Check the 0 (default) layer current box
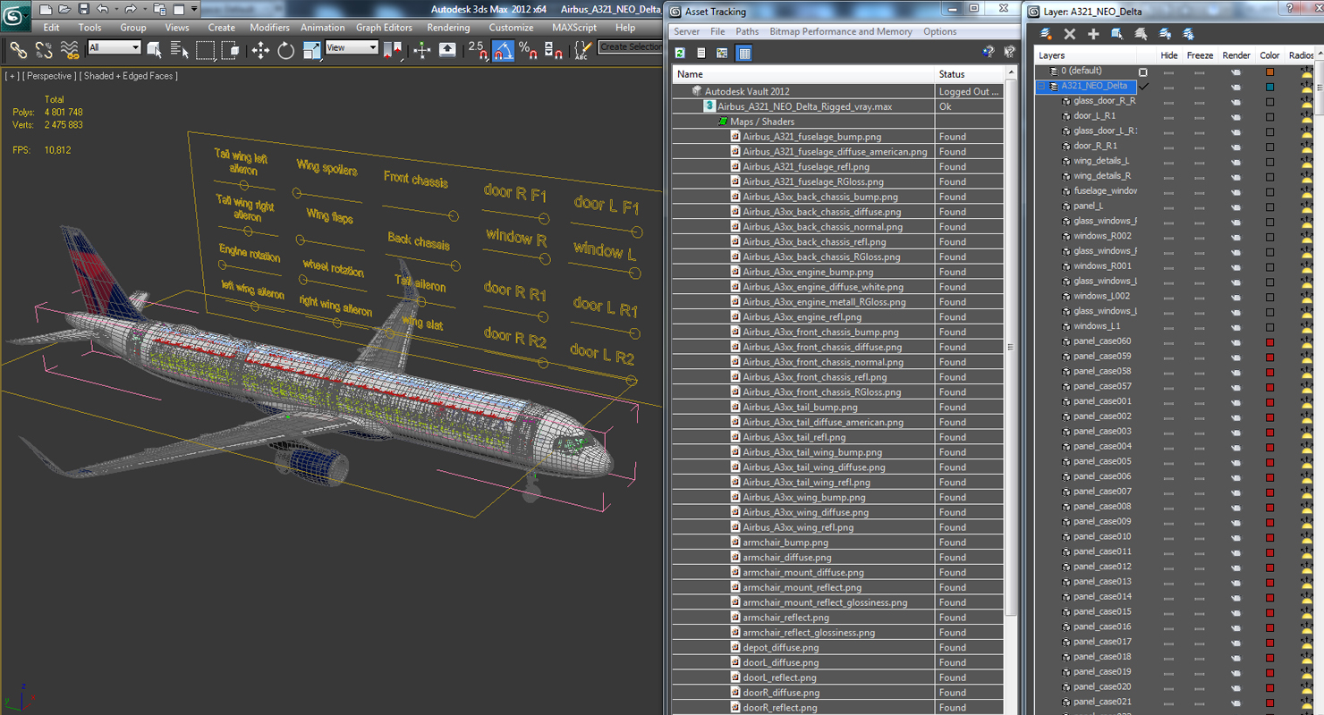1324x715 pixels. click(x=1142, y=71)
